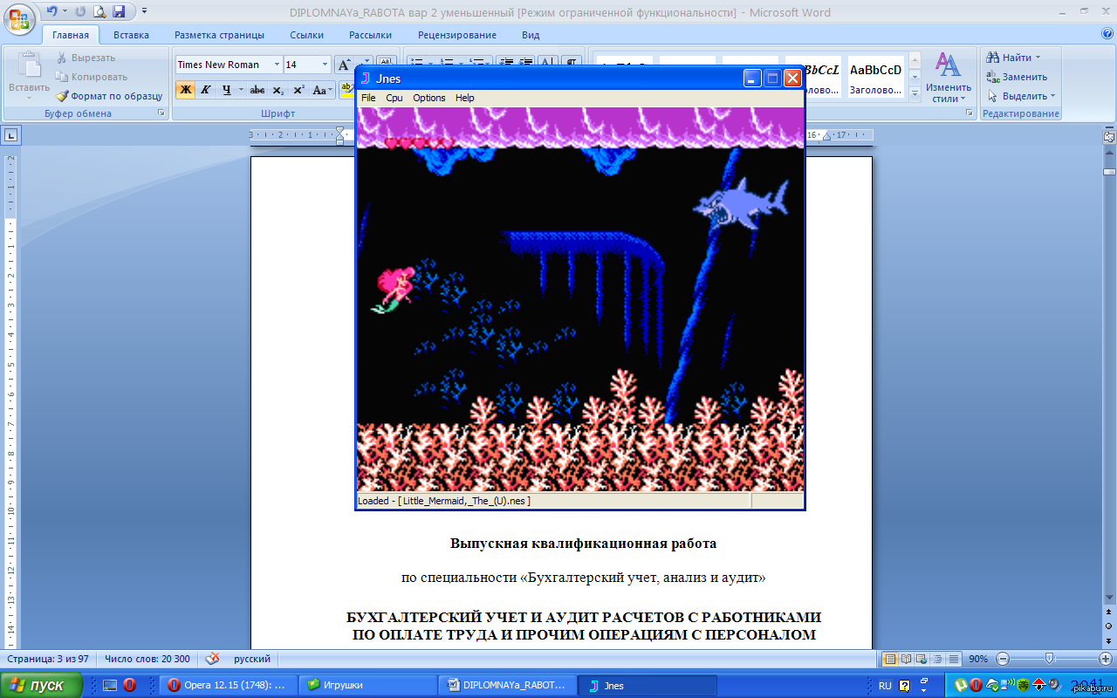Screen dimensions: 1117x698
Task: Open Word help question mark icon
Action: point(1107,34)
